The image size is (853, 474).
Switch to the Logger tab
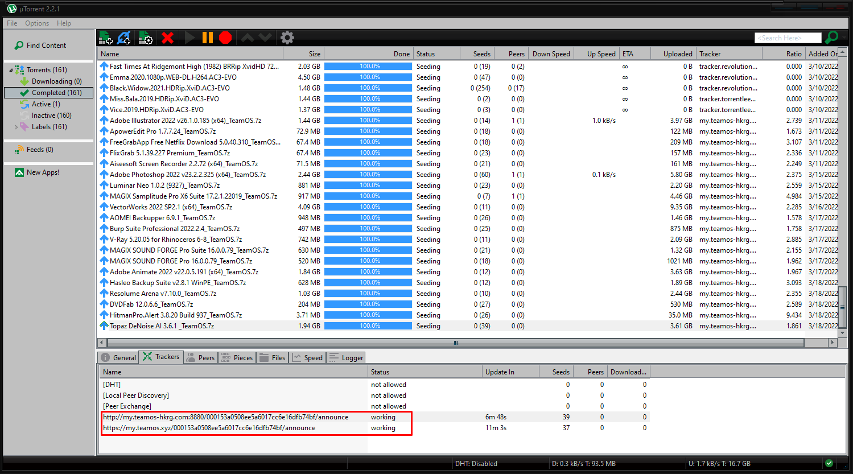pos(346,358)
